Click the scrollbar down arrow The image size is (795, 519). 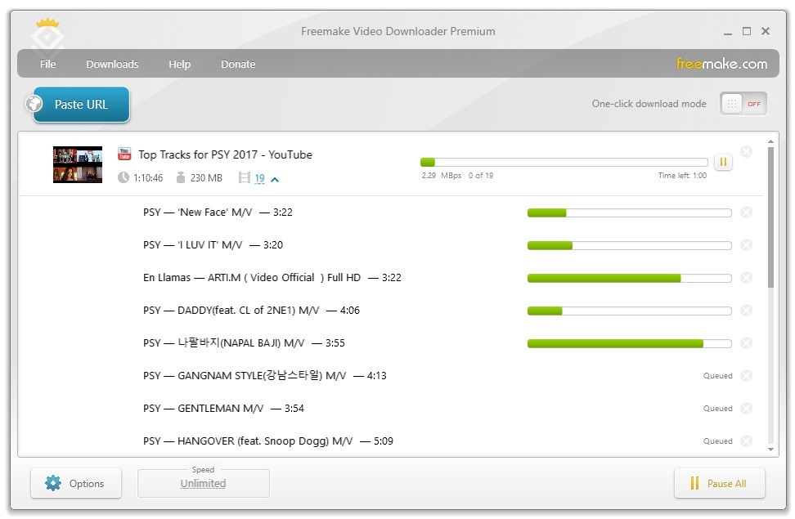coord(770,449)
